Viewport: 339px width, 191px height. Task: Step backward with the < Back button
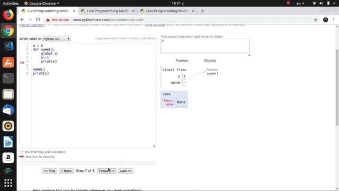click(66, 171)
